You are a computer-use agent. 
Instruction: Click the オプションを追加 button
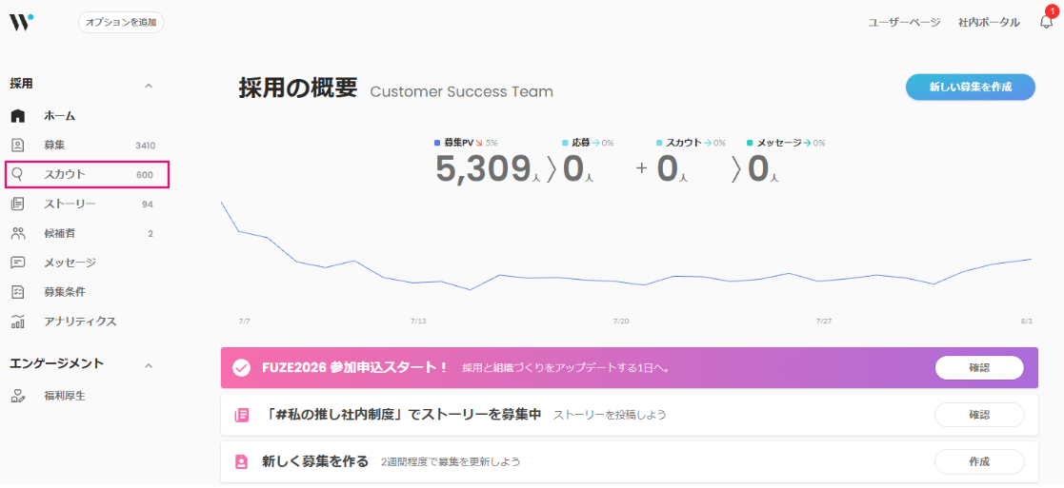coord(122,23)
